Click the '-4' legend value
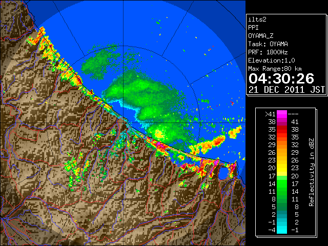 click(x=272, y=230)
